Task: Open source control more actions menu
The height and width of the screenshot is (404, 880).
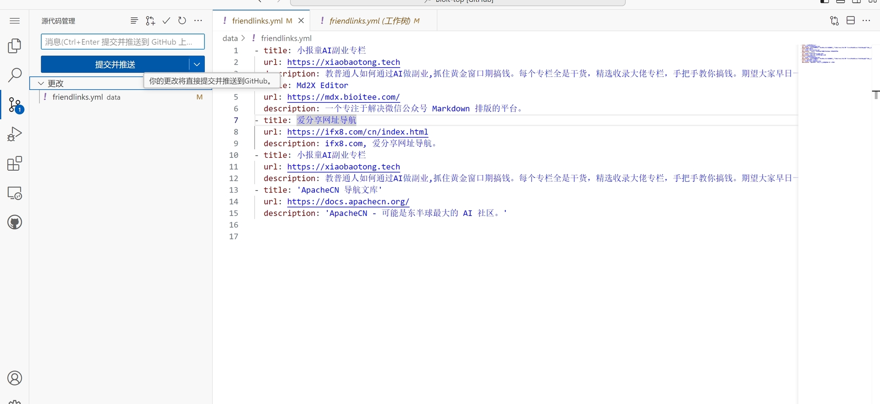Action: click(x=198, y=21)
